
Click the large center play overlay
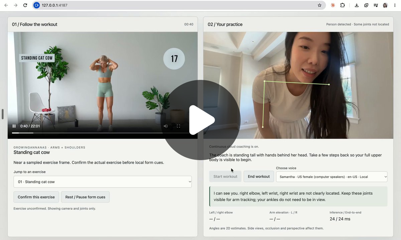coord(200,120)
